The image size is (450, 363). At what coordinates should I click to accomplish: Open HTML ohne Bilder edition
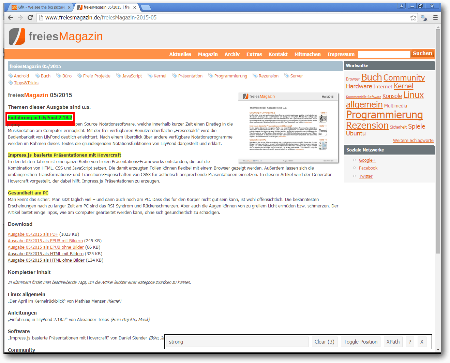pos(46,260)
